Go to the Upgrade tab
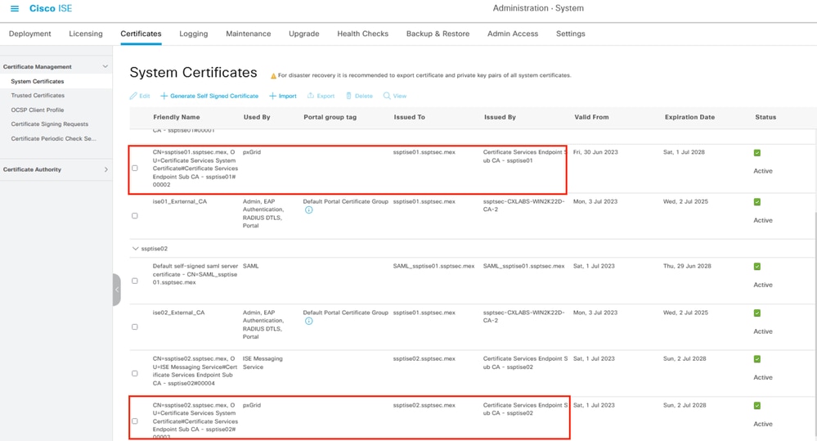This screenshot has height=441, width=817. pos(303,34)
